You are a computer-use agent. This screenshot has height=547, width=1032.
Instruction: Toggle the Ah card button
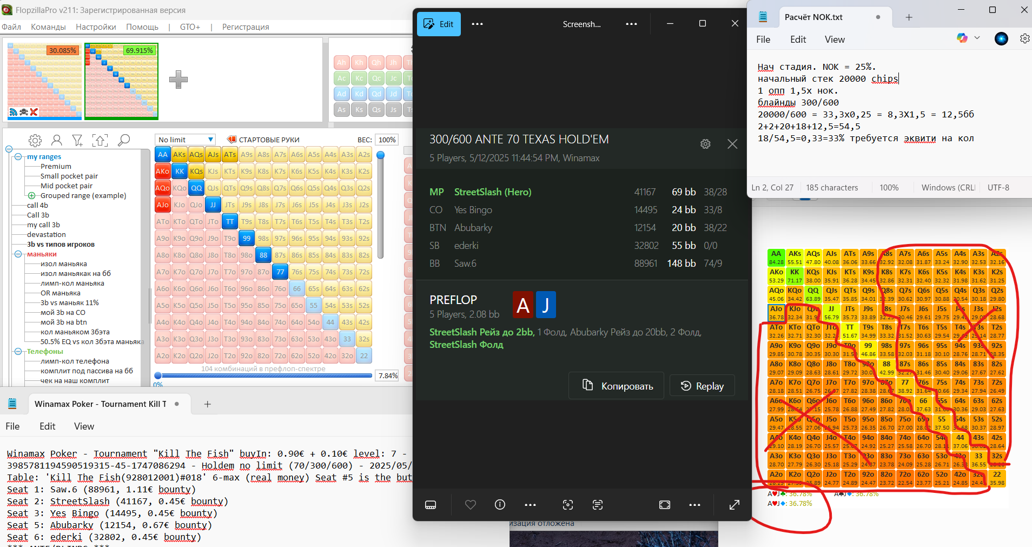341,62
